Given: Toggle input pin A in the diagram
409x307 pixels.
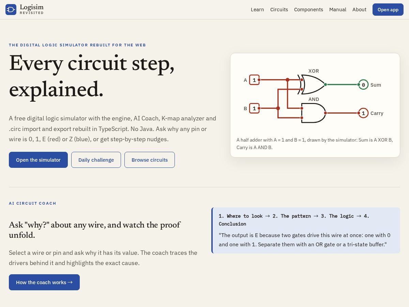Looking at the screenshot, I should [254, 80].
